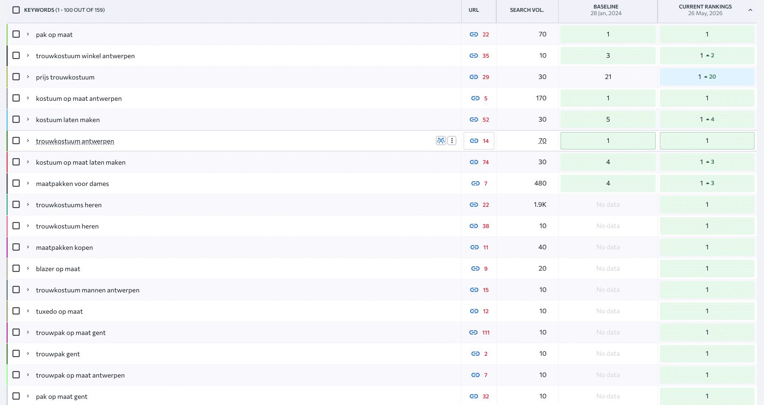Check the prijs trouwkostuum checkbox
764x405 pixels.
[16, 77]
